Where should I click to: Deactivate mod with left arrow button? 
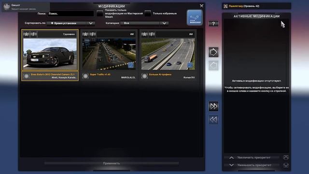[213, 66]
